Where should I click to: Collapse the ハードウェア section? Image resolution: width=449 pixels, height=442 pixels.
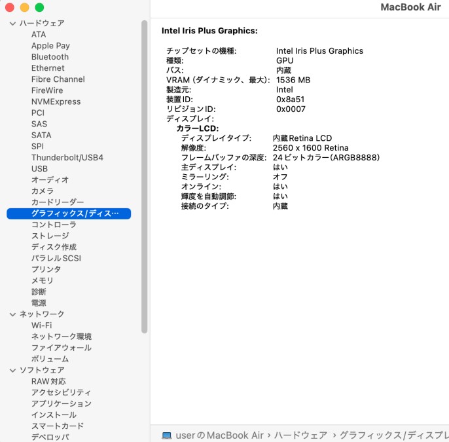coord(12,24)
